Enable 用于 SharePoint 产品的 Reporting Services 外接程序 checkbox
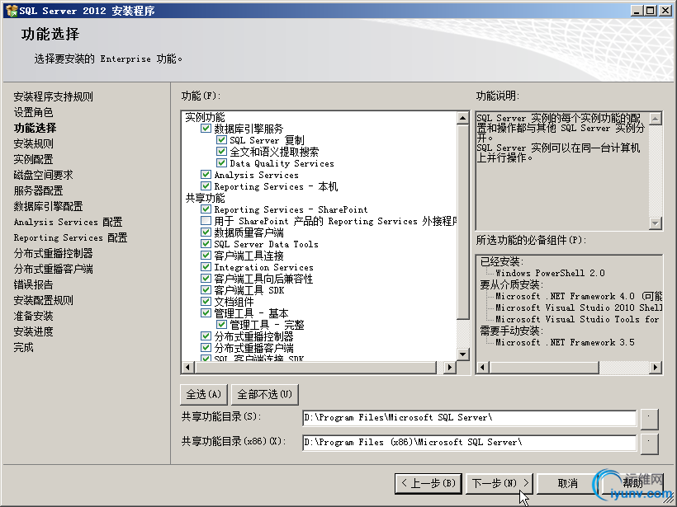The width and height of the screenshot is (677, 507). [206, 221]
